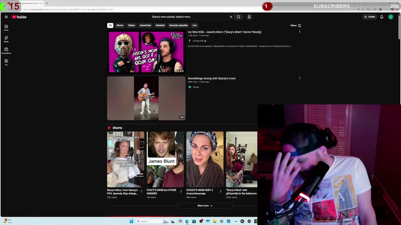Select the All filter chip

(110, 25)
